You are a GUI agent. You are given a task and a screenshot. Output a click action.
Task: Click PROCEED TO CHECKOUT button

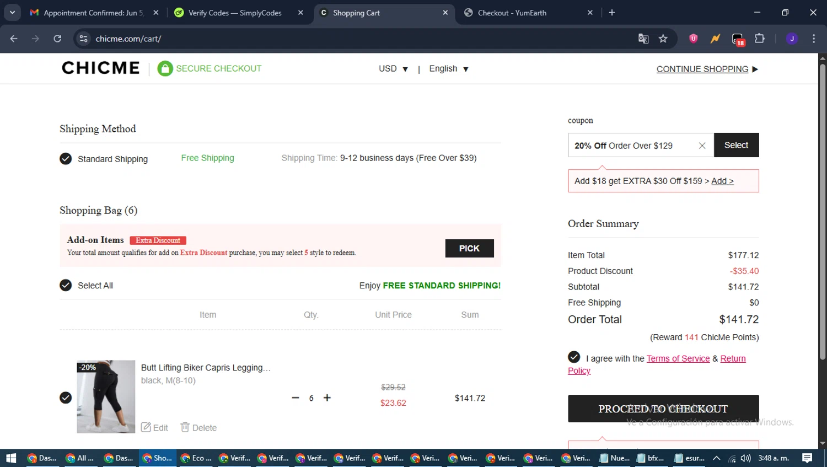[663, 409]
